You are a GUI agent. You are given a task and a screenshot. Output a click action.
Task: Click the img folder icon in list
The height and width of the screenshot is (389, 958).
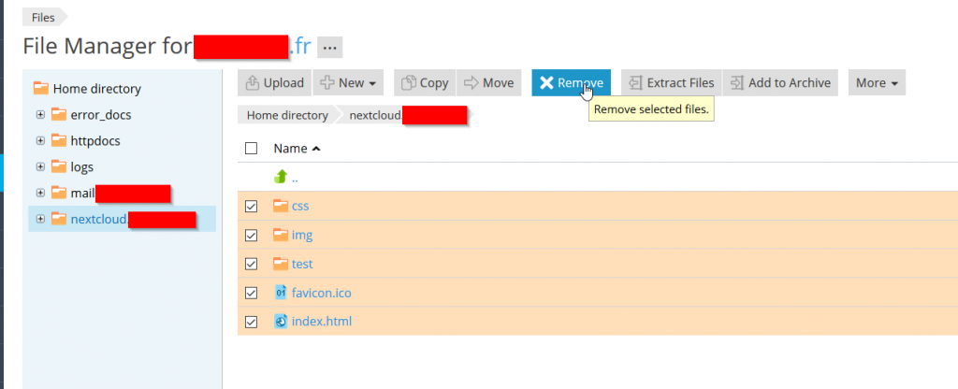[x=281, y=235]
